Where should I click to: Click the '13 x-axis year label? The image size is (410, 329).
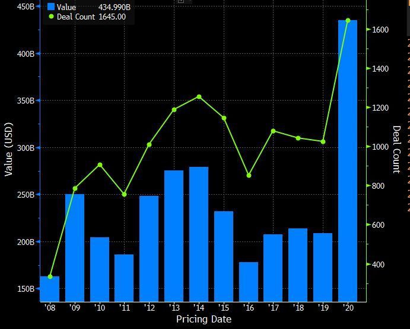coord(174,307)
